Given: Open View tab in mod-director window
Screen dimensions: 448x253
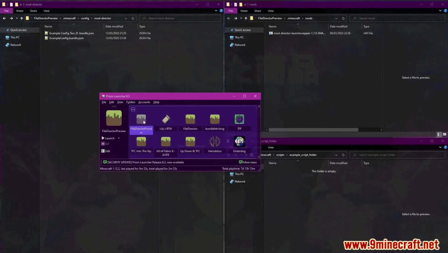Looking at the screenshot, I should (47, 11).
